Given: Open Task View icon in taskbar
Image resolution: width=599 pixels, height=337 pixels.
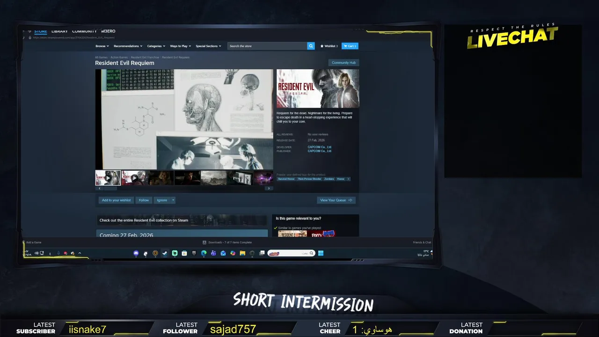Looking at the screenshot, I should (262, 253).
